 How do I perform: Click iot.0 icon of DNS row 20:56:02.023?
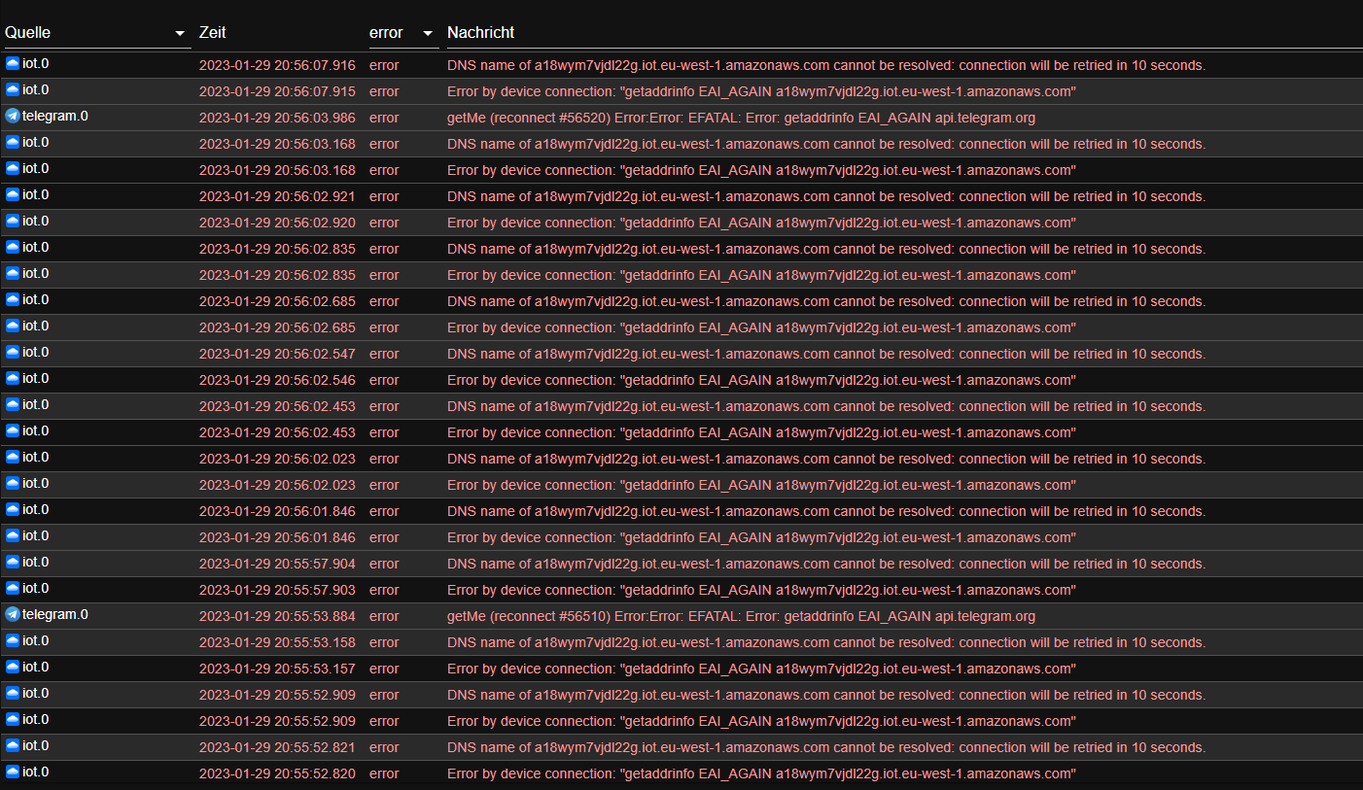13,457
